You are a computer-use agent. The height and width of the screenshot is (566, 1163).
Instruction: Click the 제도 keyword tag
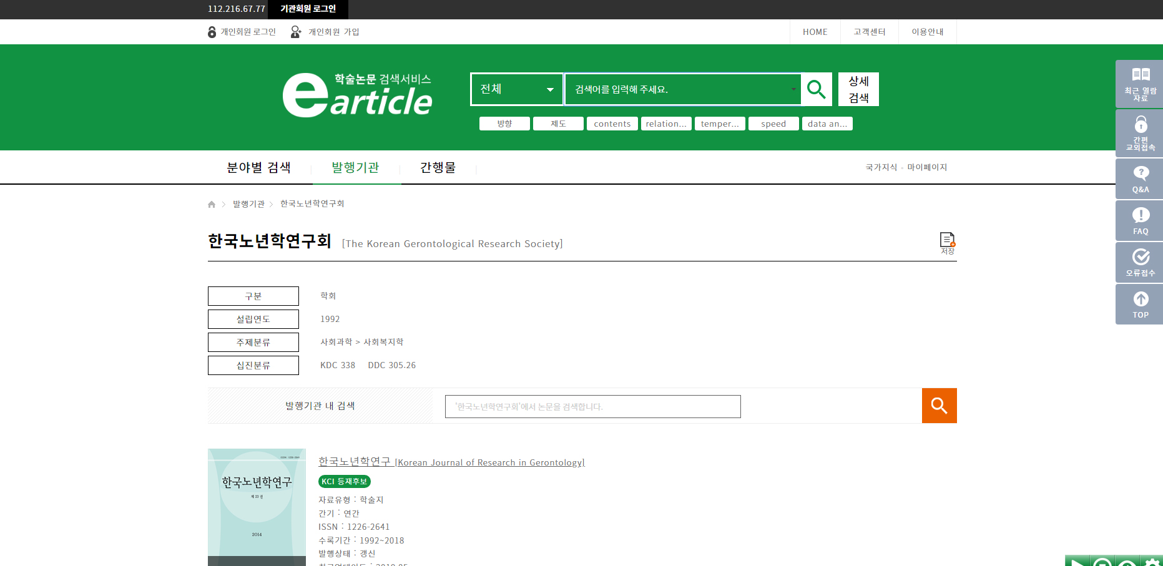[558, 124]
